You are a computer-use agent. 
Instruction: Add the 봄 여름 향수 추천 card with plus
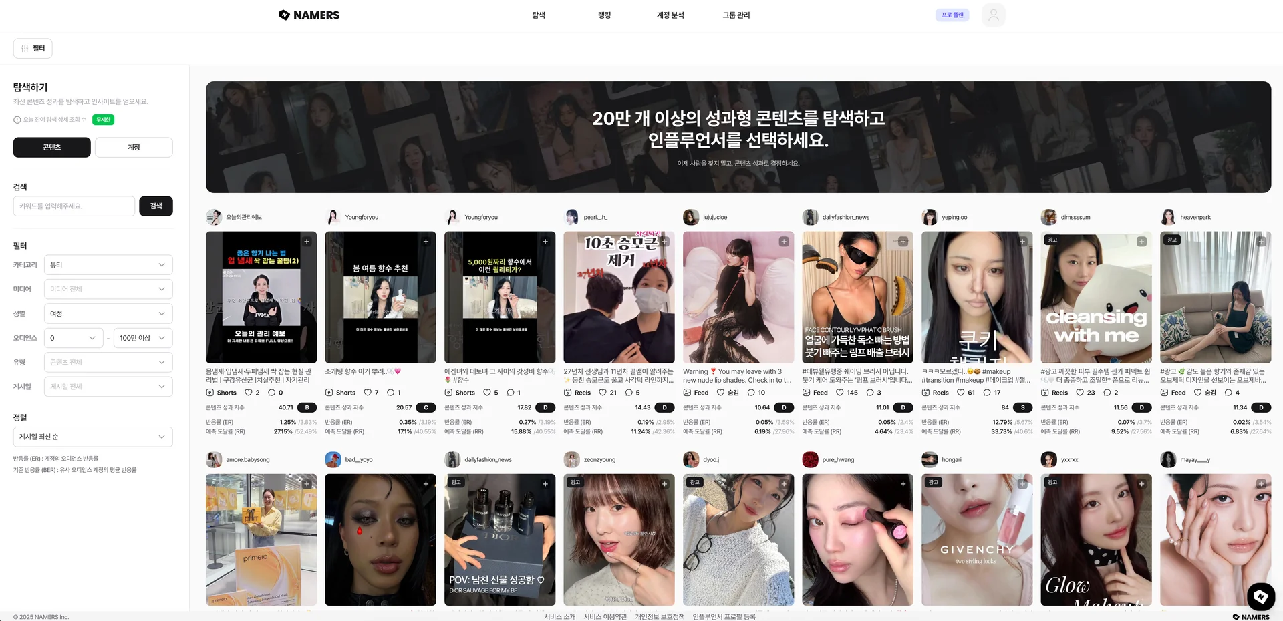click(426, 242)
